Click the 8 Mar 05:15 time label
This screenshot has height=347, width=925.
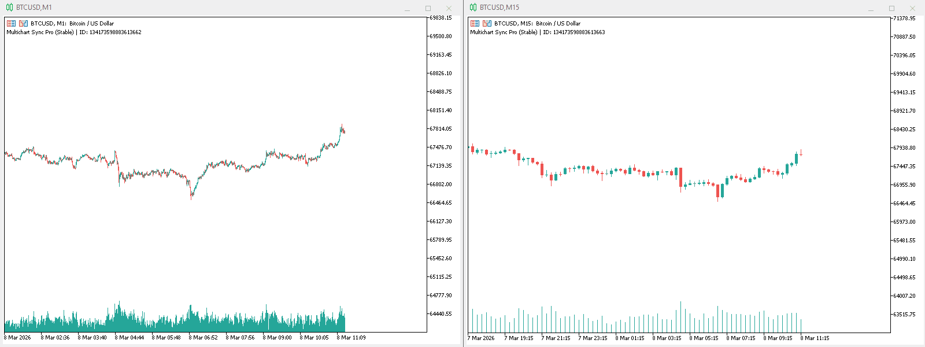[x=704, y=338]
